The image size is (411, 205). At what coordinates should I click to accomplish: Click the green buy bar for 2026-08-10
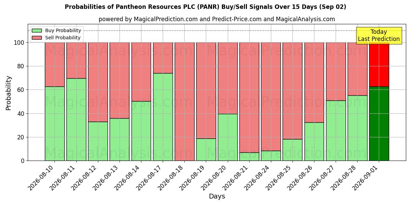[x=55, y=124]
